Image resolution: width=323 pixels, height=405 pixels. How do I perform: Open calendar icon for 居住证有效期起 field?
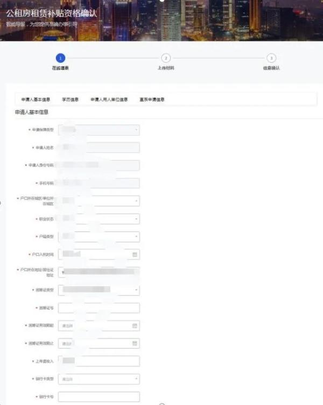coord(135,326)
